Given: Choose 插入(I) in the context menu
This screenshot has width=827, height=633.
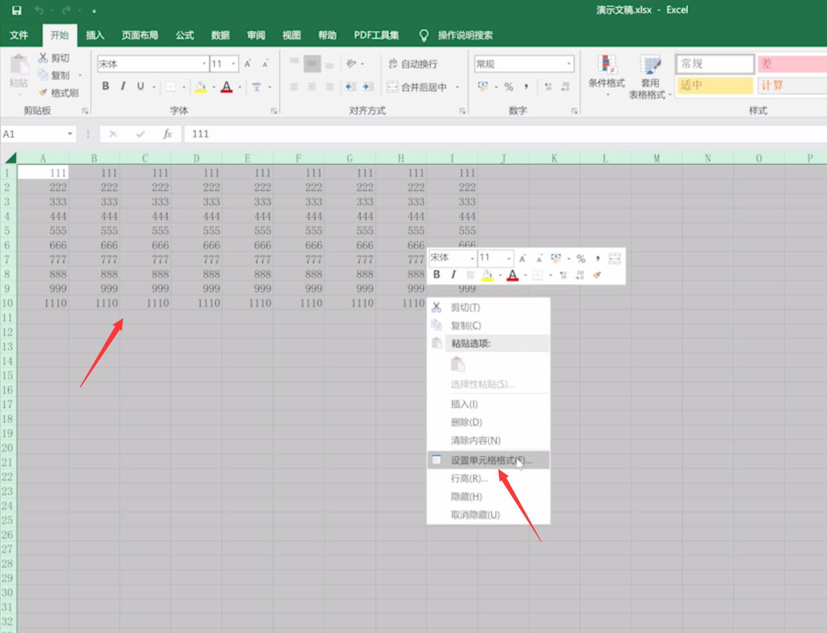Looking at the screenshot, I should pos(488,404).
